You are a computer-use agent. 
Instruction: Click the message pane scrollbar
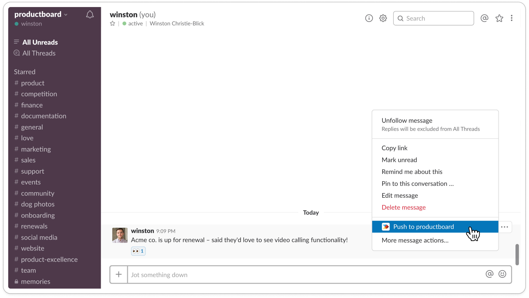click(x=517, y=254)
